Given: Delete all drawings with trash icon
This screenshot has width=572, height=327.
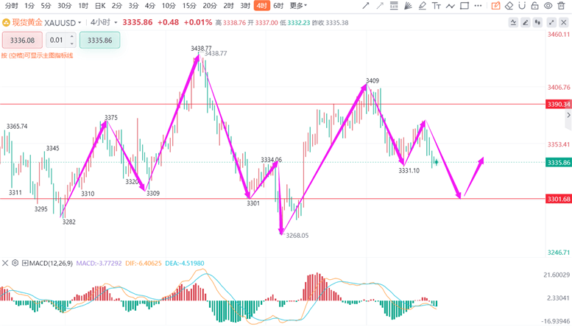Looking at the screenshot, I should (562, 5).
